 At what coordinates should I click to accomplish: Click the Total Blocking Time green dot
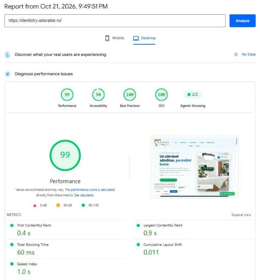pos(12,245)
